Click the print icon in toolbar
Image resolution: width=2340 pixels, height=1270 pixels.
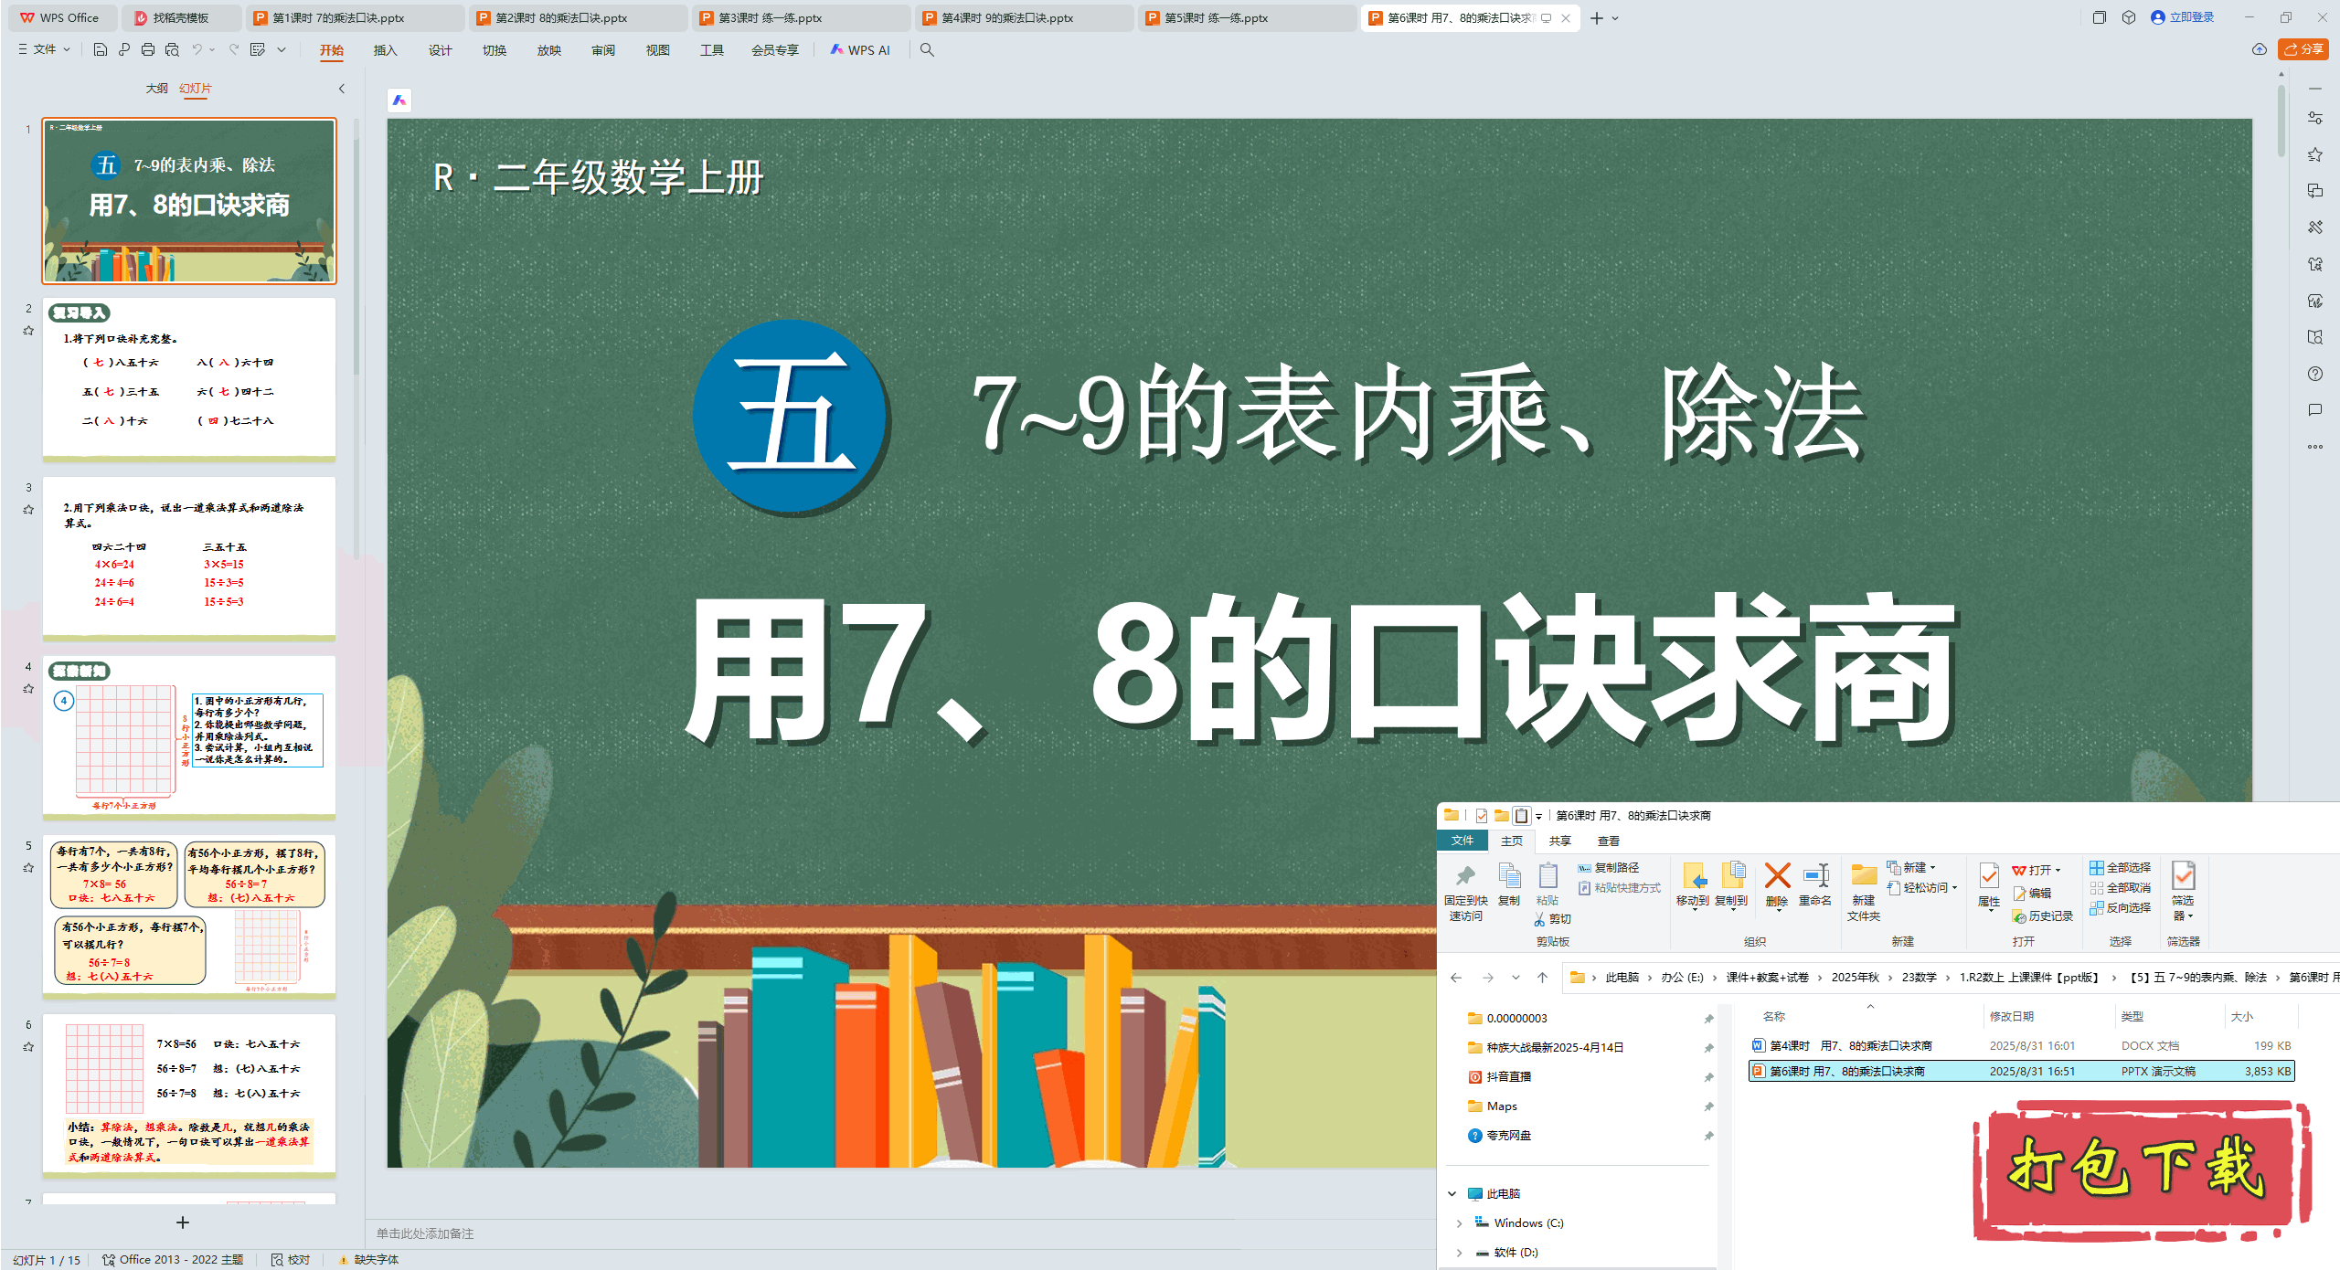148,50
